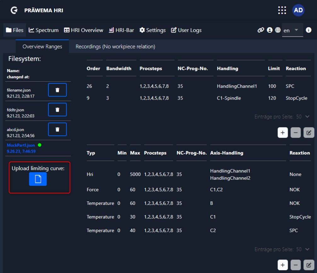The image size is (317, 273).
Task: Open the info icon in toolbar
Action: coord(308,30)
